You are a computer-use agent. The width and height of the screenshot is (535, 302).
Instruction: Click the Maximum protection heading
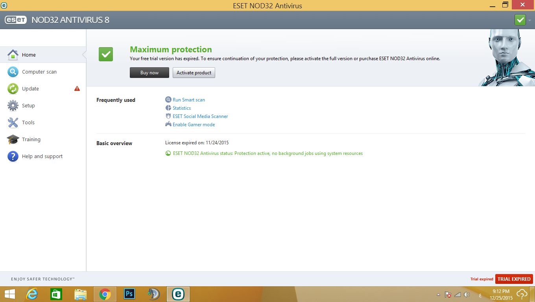click(171, 50)
